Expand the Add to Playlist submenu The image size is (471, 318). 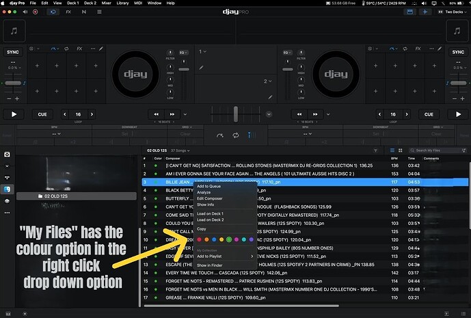tap(226, 256)
